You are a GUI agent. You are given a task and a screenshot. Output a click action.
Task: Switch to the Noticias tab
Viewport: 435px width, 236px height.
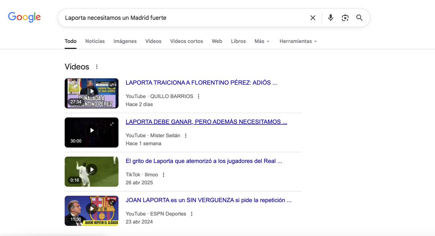[95, 41]
